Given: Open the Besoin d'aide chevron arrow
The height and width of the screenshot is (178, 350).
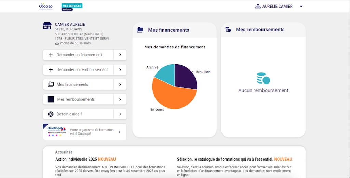Looking at the screenshot, I should (x=120, y=114).
